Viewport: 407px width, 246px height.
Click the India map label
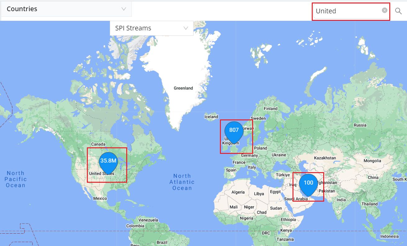(341, 200)
